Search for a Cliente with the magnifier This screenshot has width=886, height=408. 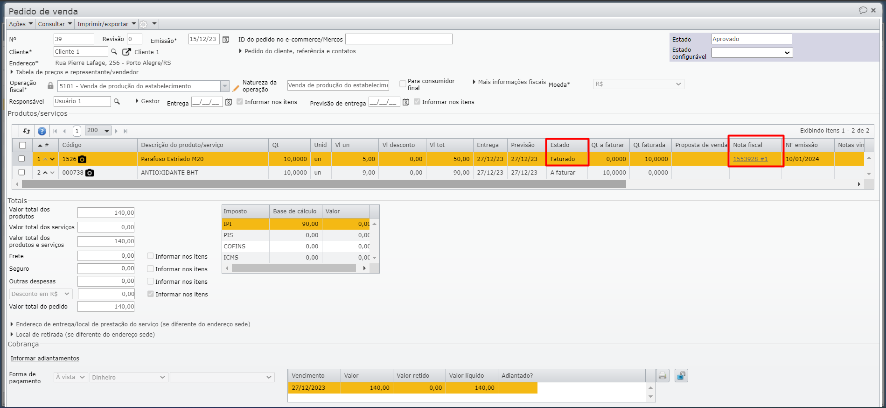[114, 52]
